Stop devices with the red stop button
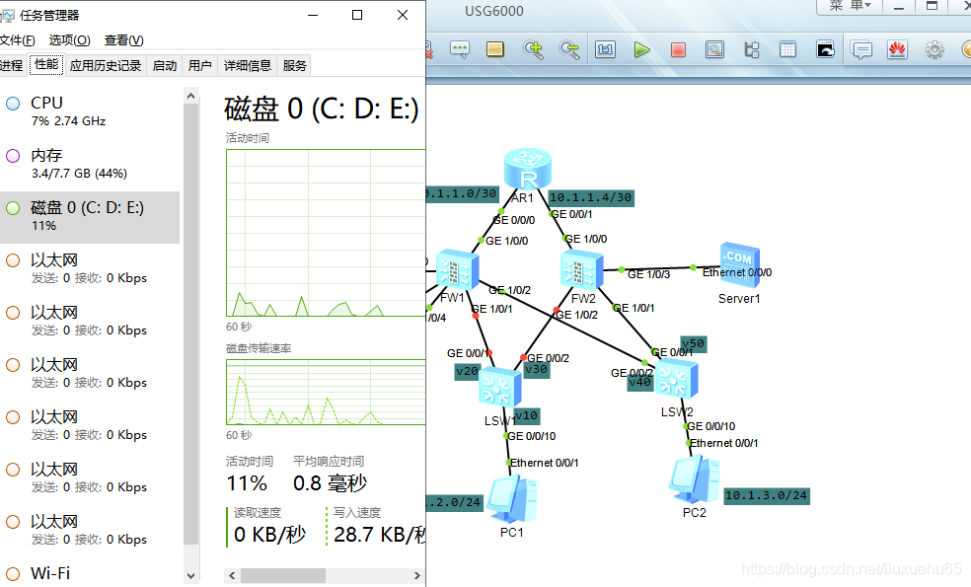The height and width of the screenshot is (587, 971). (678, 49)
